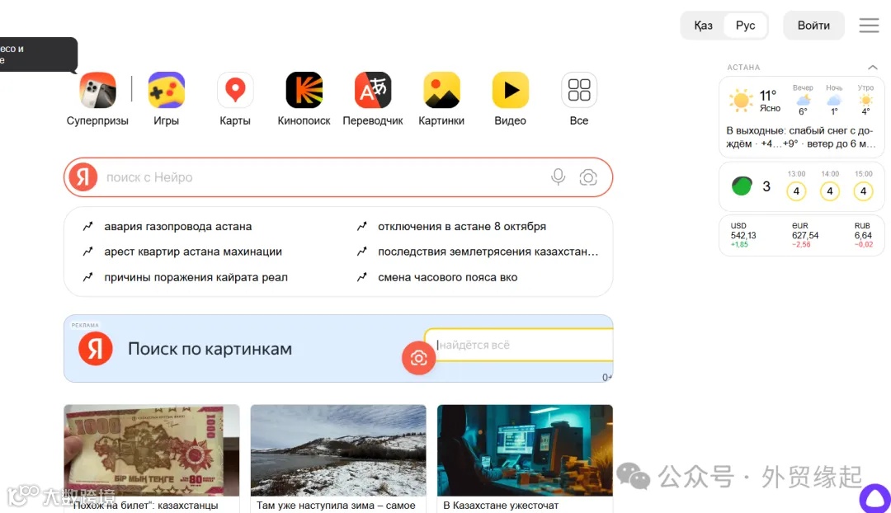This screenshot has height=513, width=891.
Task: Open the RUB 6,64 exchange rate
Action: point(863,234)
